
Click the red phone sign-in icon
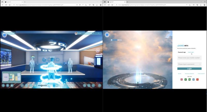182,79
